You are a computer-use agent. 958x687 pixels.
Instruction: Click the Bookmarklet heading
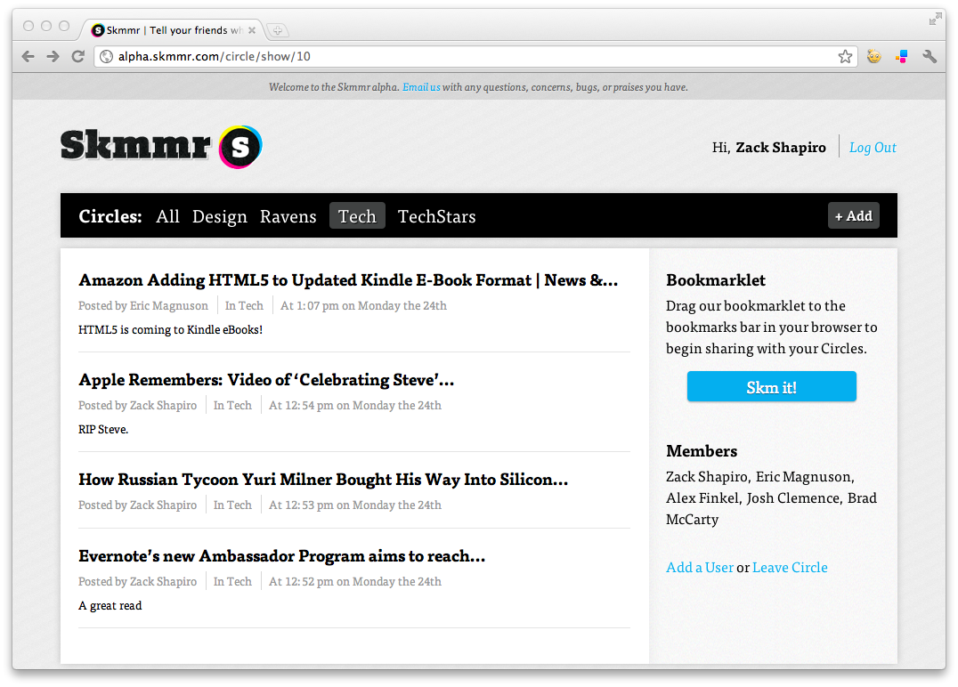click(716, 280)
